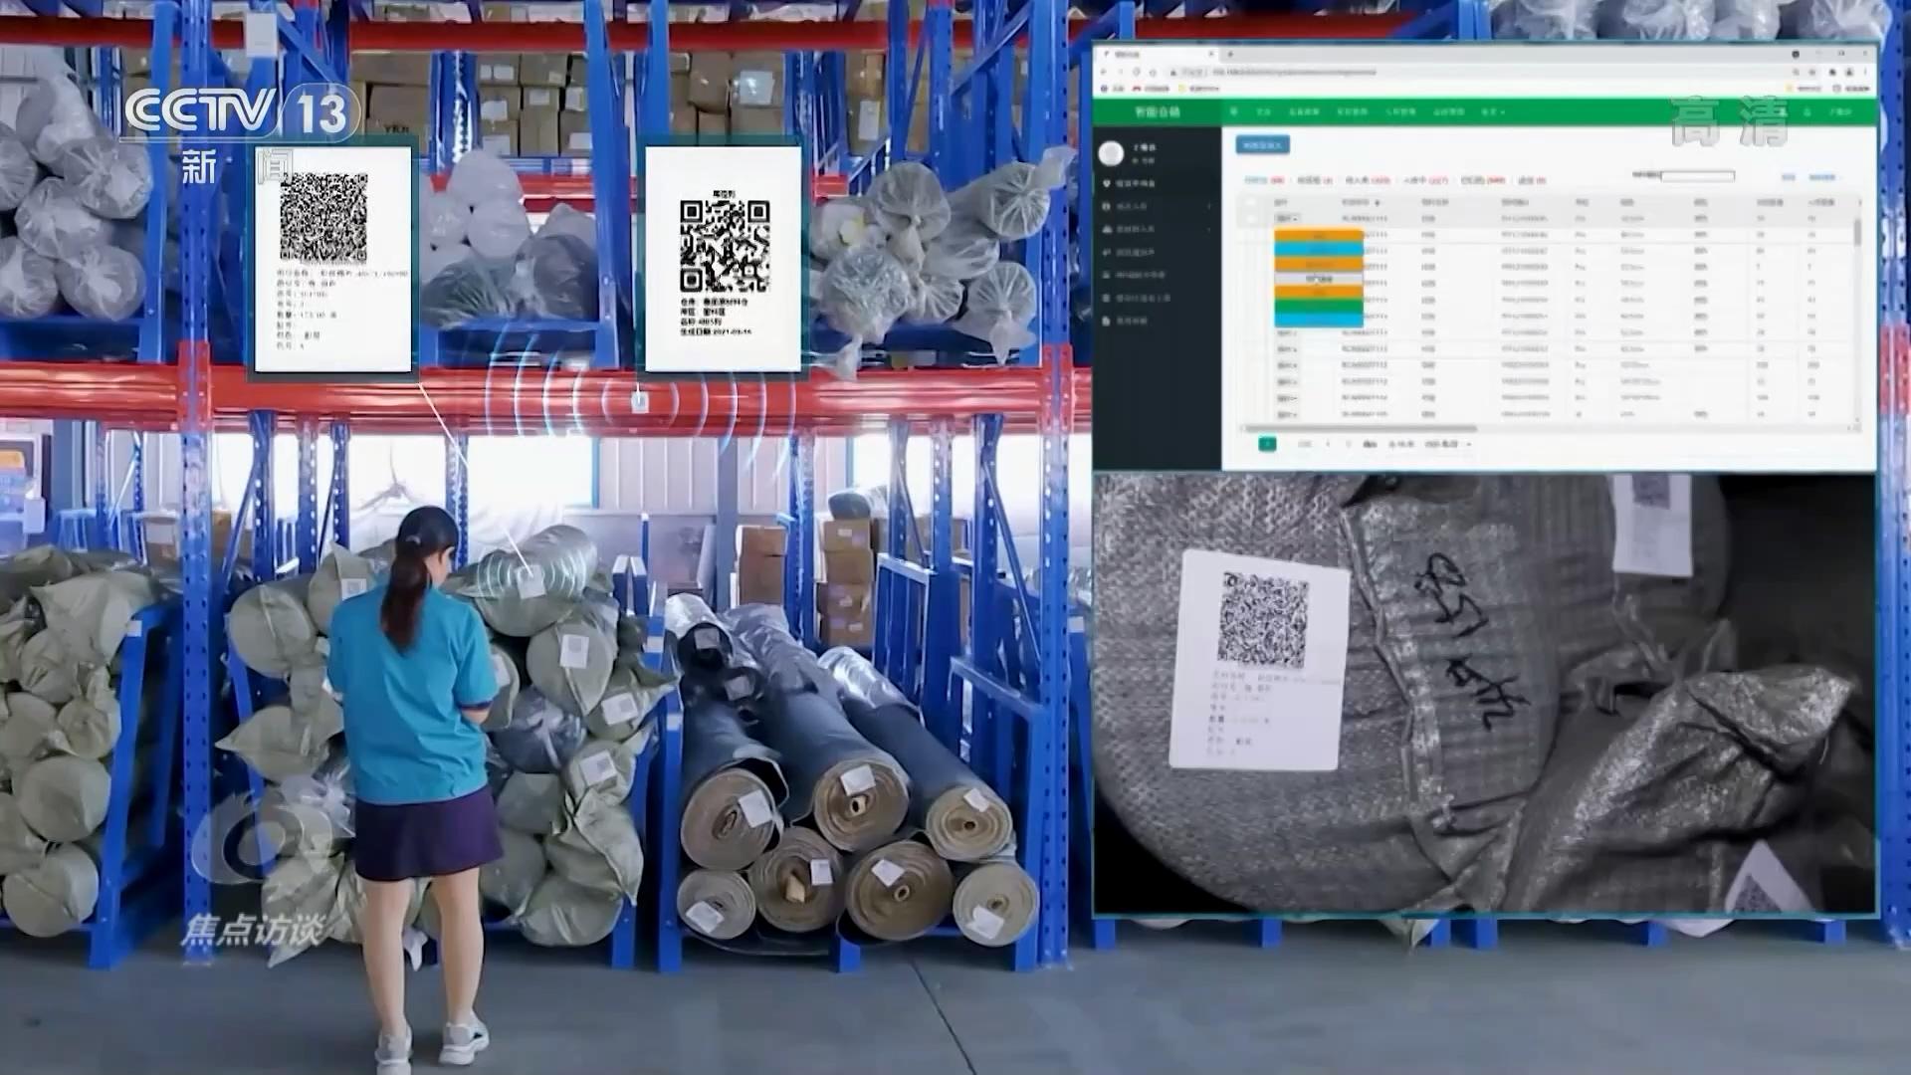The height and width of the screenshot is (1075, 1911).
Task: Open a new browser tab
Action: coord(1230,54)
